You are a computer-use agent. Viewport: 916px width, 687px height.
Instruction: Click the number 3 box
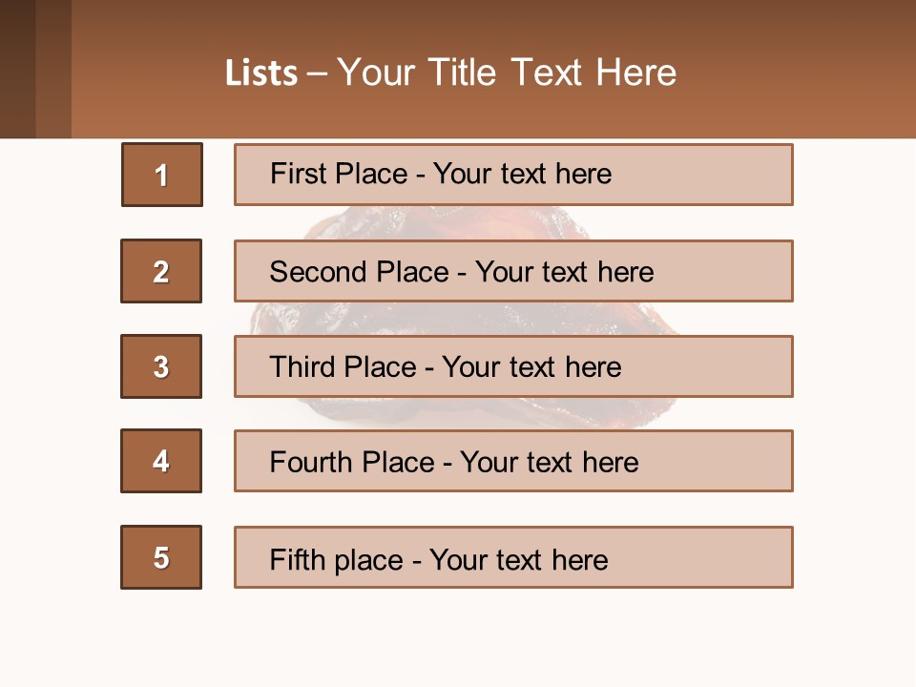coord(161,366)
